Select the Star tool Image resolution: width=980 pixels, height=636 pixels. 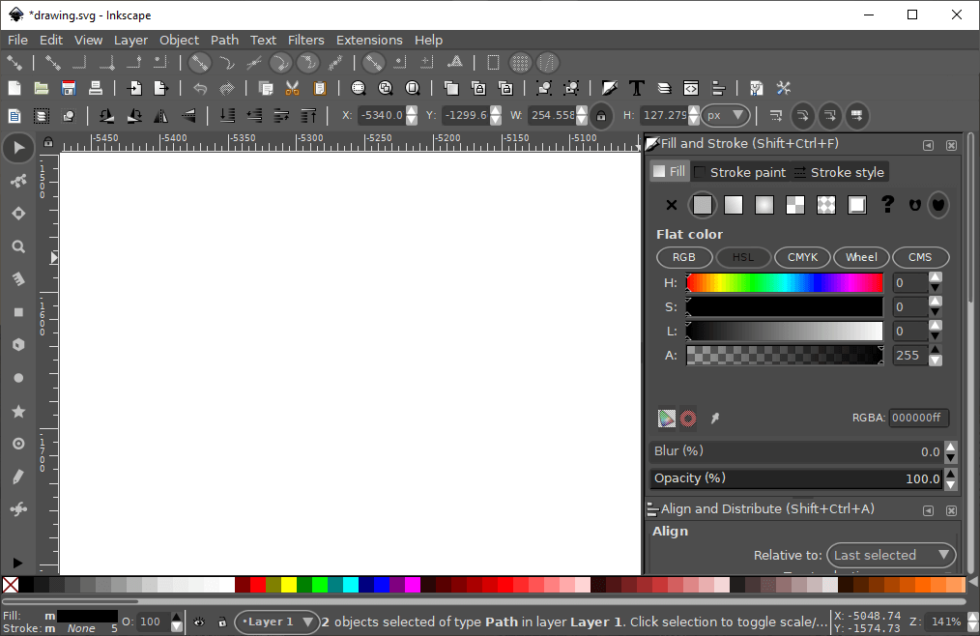(17, 410)
